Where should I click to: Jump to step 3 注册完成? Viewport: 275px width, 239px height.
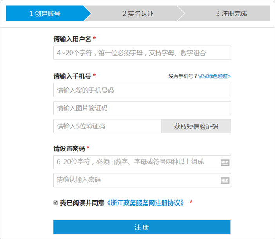pos(231,14)
